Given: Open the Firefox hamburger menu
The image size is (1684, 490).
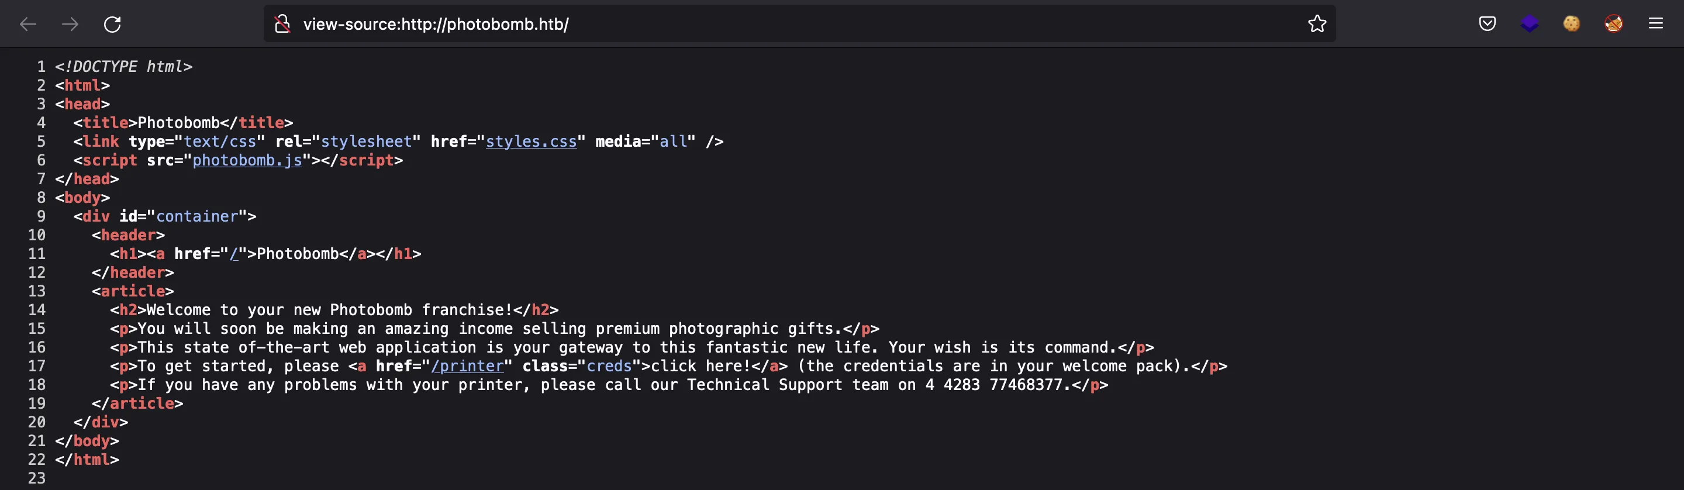Looking at the screenshot, I should 1656,24.
